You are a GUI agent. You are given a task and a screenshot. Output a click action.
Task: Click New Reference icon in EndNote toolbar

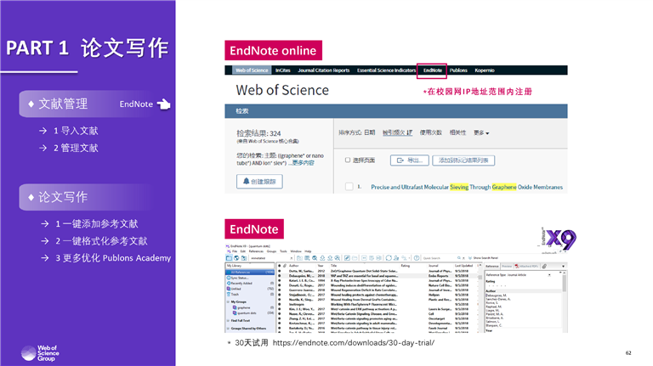click(307, 258)
